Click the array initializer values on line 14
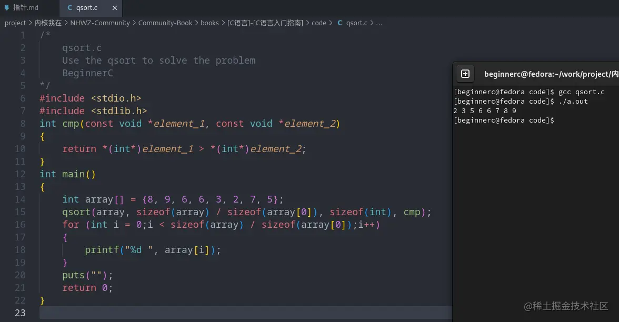Screen dimensions: 619x322 pyautogui.click(x=210, y=199)
